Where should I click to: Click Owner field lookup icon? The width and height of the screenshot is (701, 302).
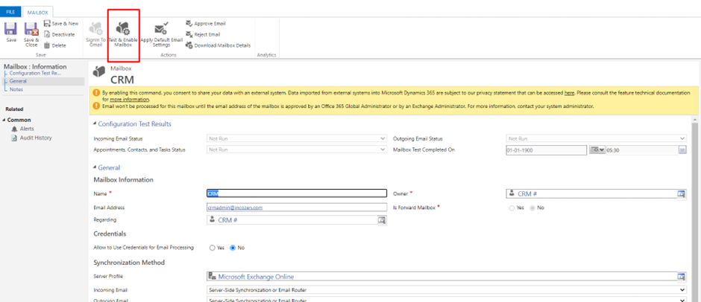pos(681,193)
